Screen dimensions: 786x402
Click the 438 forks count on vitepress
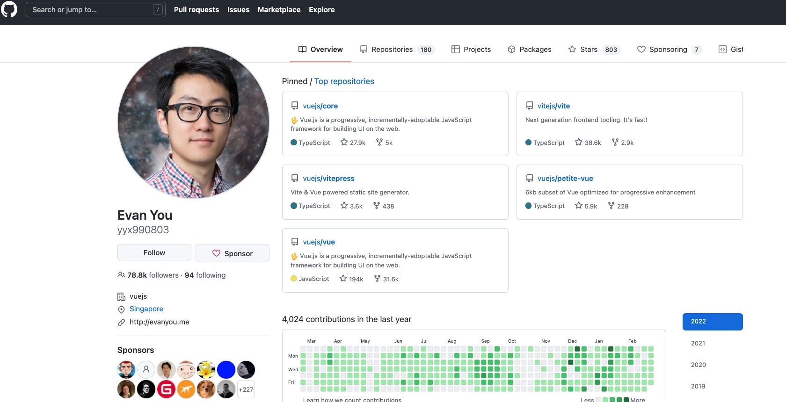(x=384, y=206)
